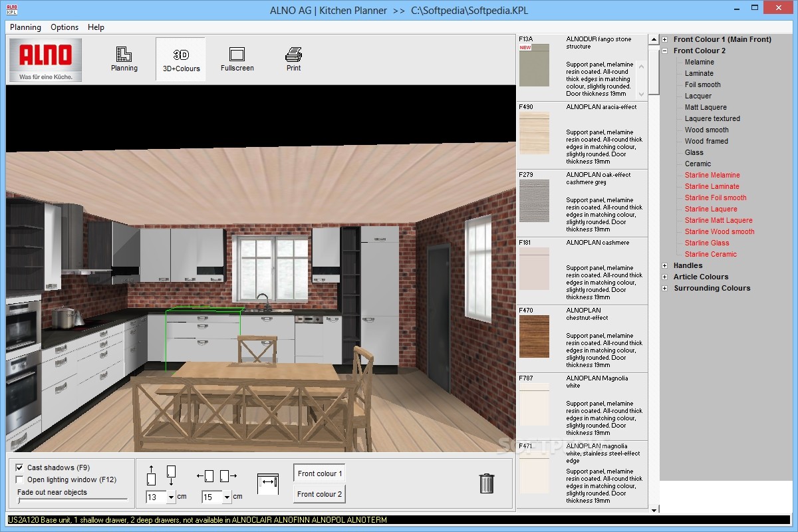Viewport: 798px width, 532px height.
Task: Expand Front Colour 1 (Main Front) node
Action: 664,39
